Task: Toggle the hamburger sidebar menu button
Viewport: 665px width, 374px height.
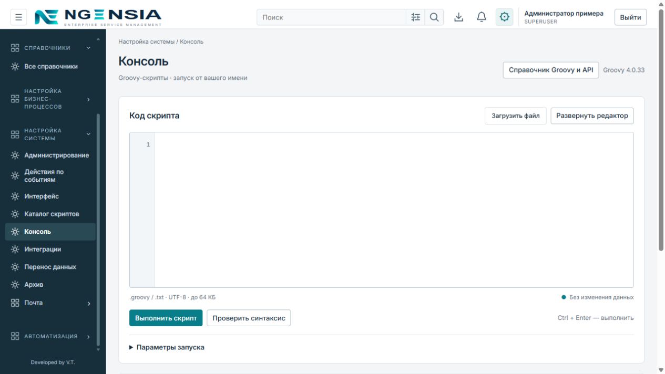Action: (18, 17)
